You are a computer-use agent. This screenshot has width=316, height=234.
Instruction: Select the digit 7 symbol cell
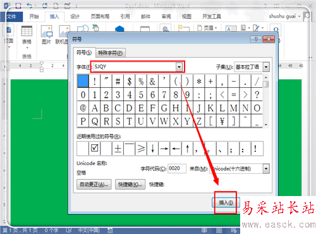coord(164,94)
